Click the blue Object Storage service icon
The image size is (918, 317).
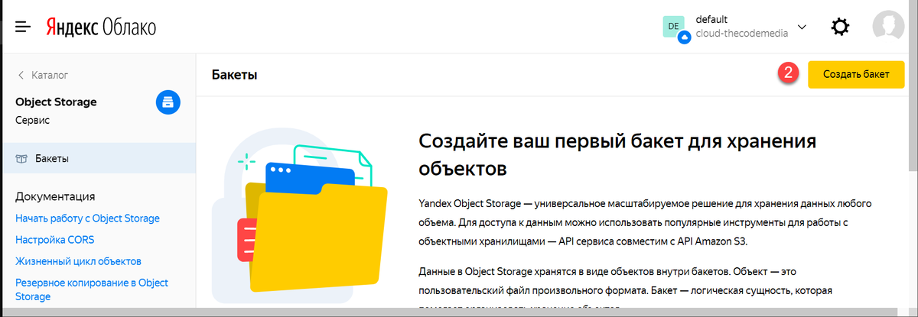tap(168, 102)
